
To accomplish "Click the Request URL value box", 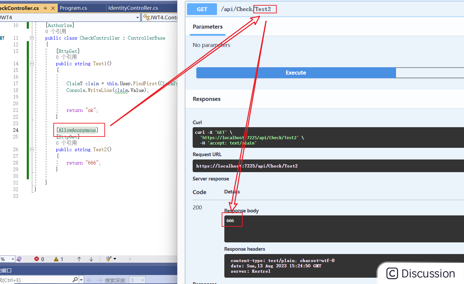I will coord(328,166).
